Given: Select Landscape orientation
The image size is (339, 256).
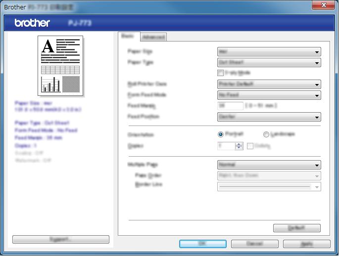Looking at the screenshot, I should point(266,134).
